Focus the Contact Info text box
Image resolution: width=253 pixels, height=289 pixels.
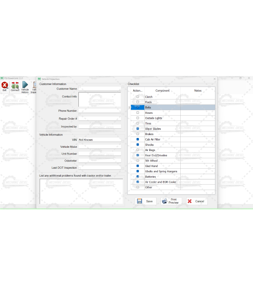(x=100, y=99)
